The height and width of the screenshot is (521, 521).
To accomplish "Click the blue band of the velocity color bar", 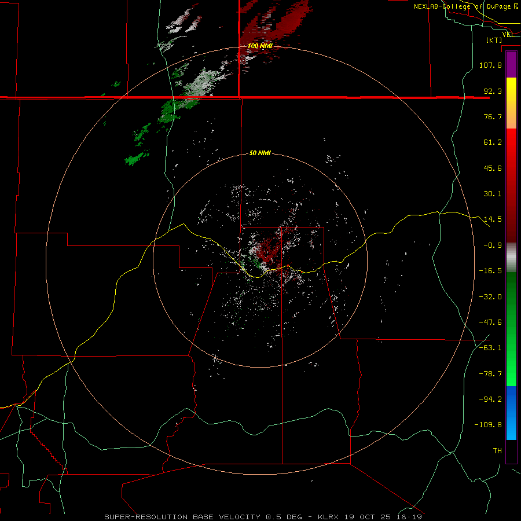I will click(511, 413).
